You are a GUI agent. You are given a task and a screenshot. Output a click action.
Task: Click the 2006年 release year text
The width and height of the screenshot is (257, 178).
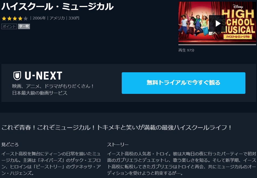click(x=39, y=18)
